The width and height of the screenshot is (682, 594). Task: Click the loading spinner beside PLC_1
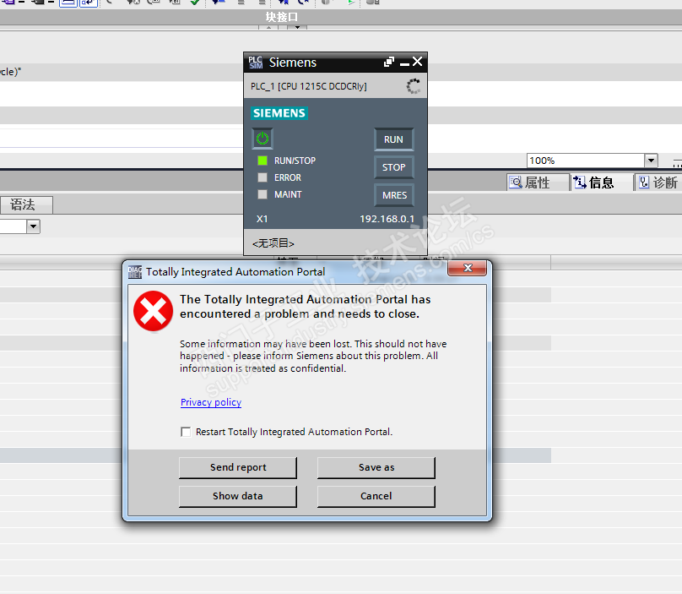[414, 86]
